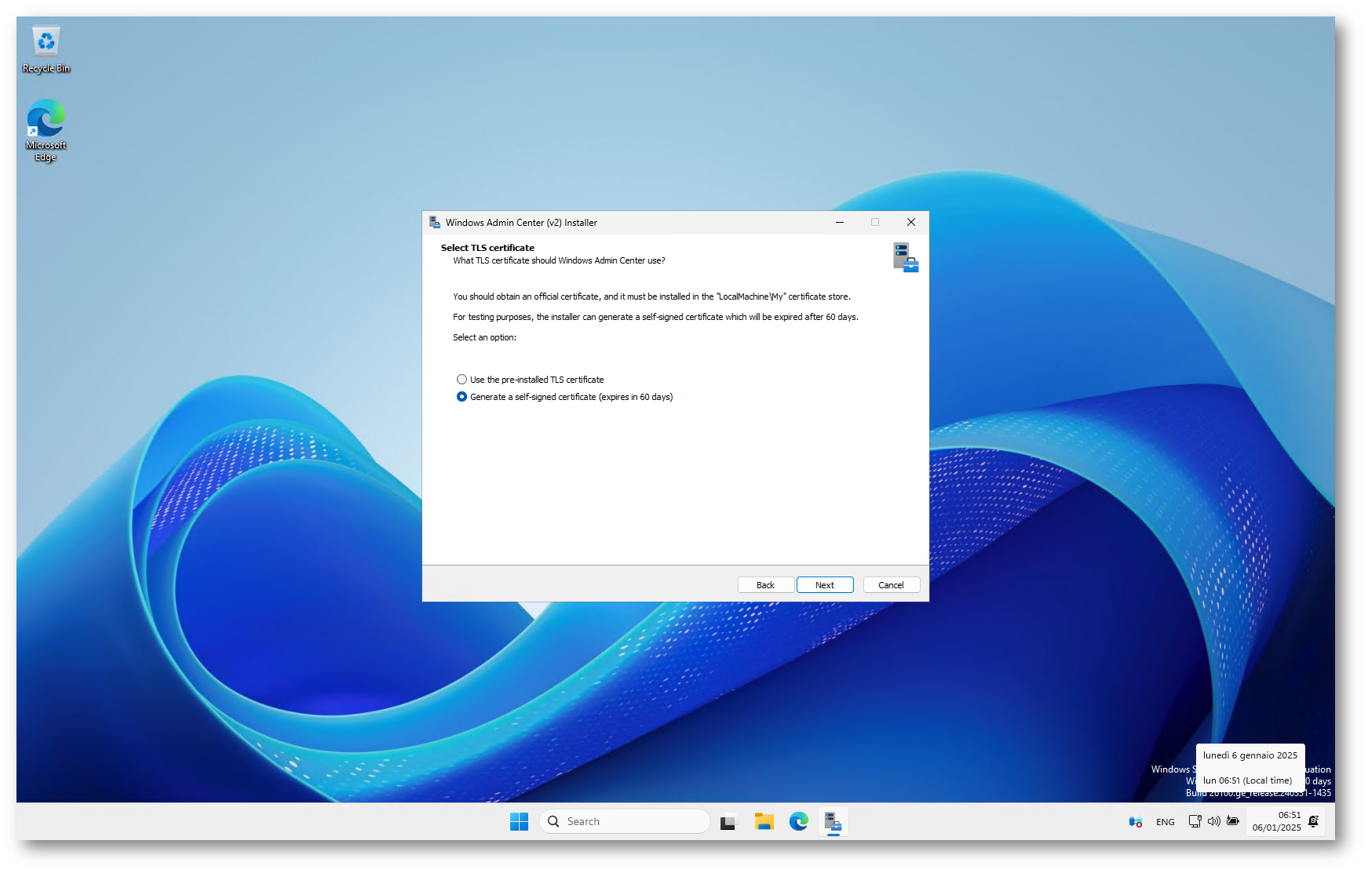1368x873 pixels.
Task: Open the Recycle Bin desktop icon
Action: [x=46, y=49]
